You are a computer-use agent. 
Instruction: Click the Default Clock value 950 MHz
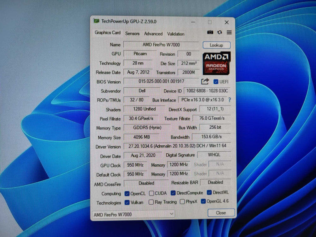click(135, 174)
